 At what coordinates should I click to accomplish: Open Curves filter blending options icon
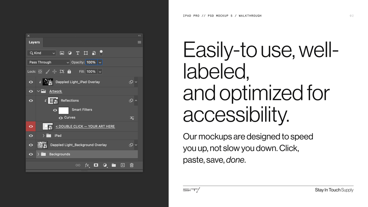(132, 118)
